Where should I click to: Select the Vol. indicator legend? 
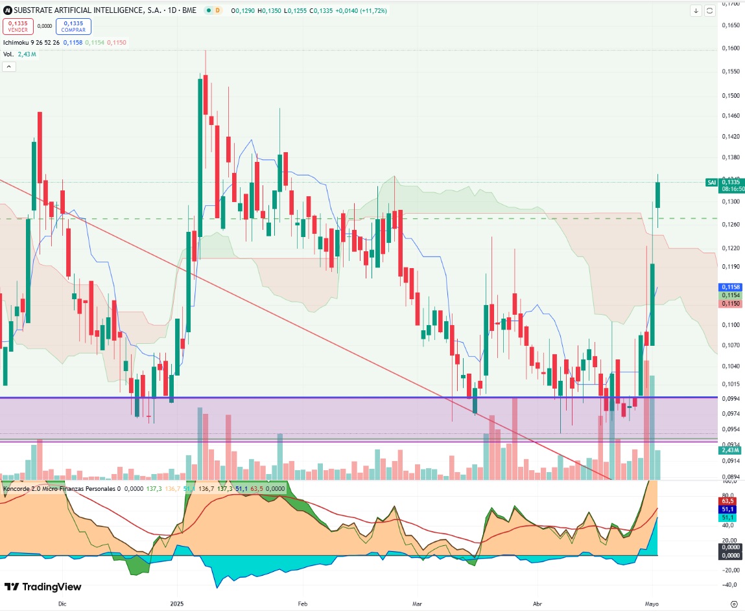(8, 54)
